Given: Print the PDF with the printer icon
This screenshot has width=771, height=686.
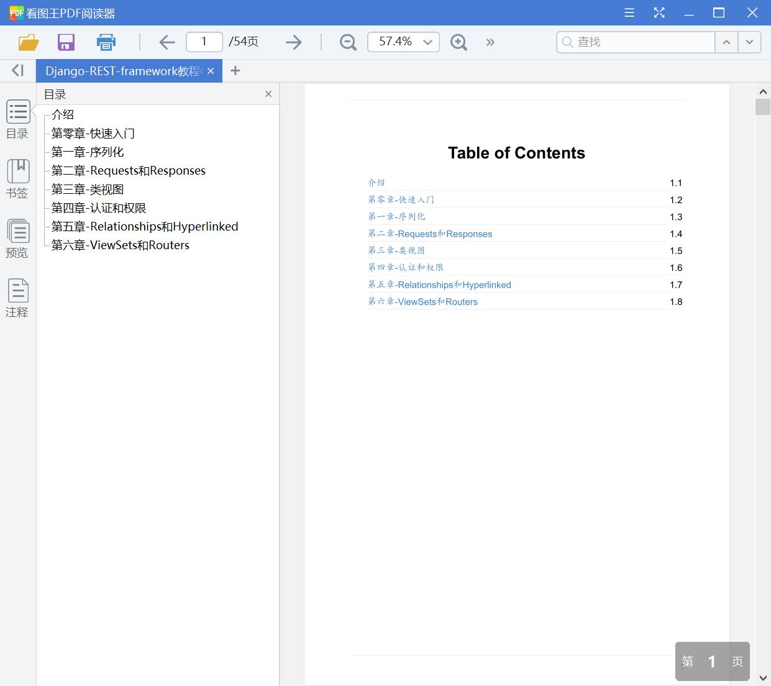Looking at the screenshot, I should (106, 42).
